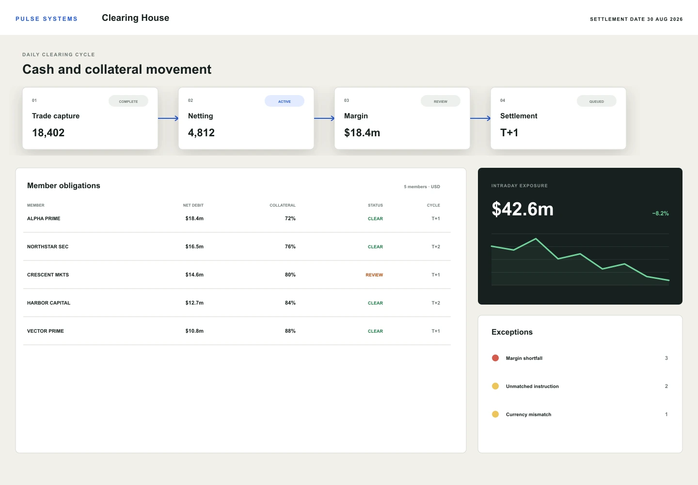This screenshot has width=698, height=485.
Task: Click the 5 members · USD label
Action: point(422,187)
